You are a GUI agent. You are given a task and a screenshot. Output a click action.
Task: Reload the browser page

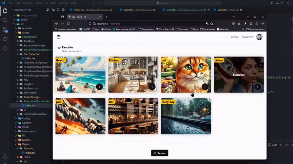pos(68,24)
